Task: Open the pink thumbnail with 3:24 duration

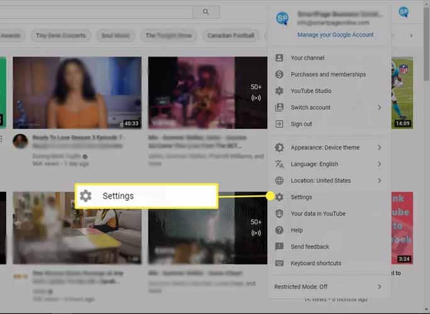Action: click(402, 228)
